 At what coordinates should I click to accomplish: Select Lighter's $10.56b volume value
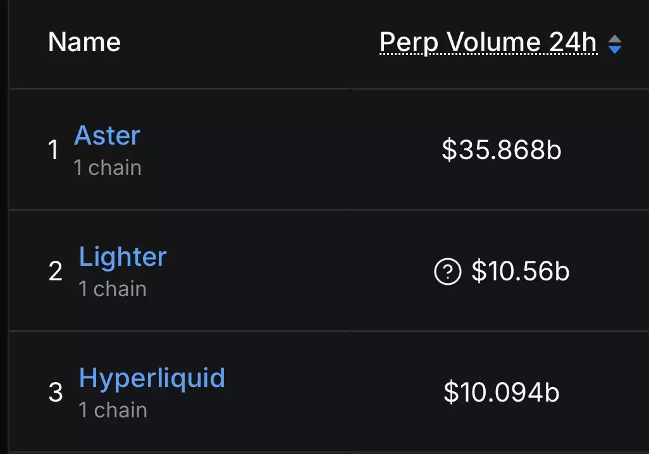pos(521,272)
